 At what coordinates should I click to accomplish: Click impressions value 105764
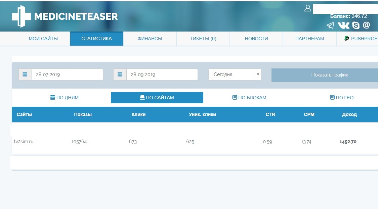tap(79, 142)
